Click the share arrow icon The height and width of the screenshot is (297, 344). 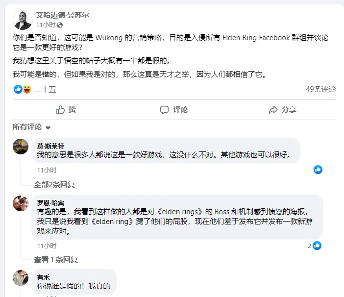tap(273, 110)
